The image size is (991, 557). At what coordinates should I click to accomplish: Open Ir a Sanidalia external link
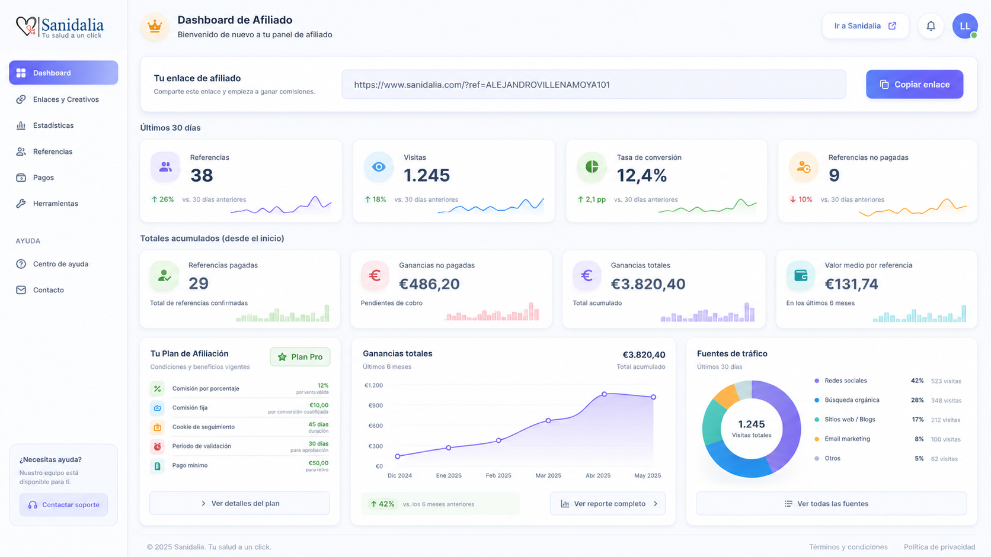pyautogui.click(x=865, y=26)
